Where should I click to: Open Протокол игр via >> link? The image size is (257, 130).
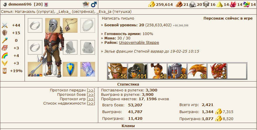click(91, 99)
